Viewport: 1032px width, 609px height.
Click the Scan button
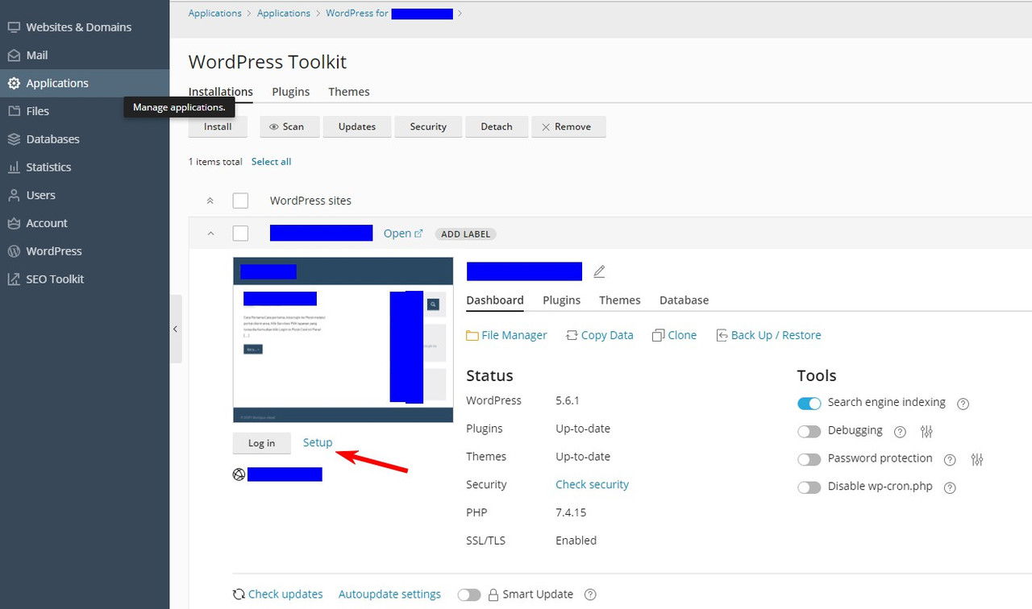(290, 126)
